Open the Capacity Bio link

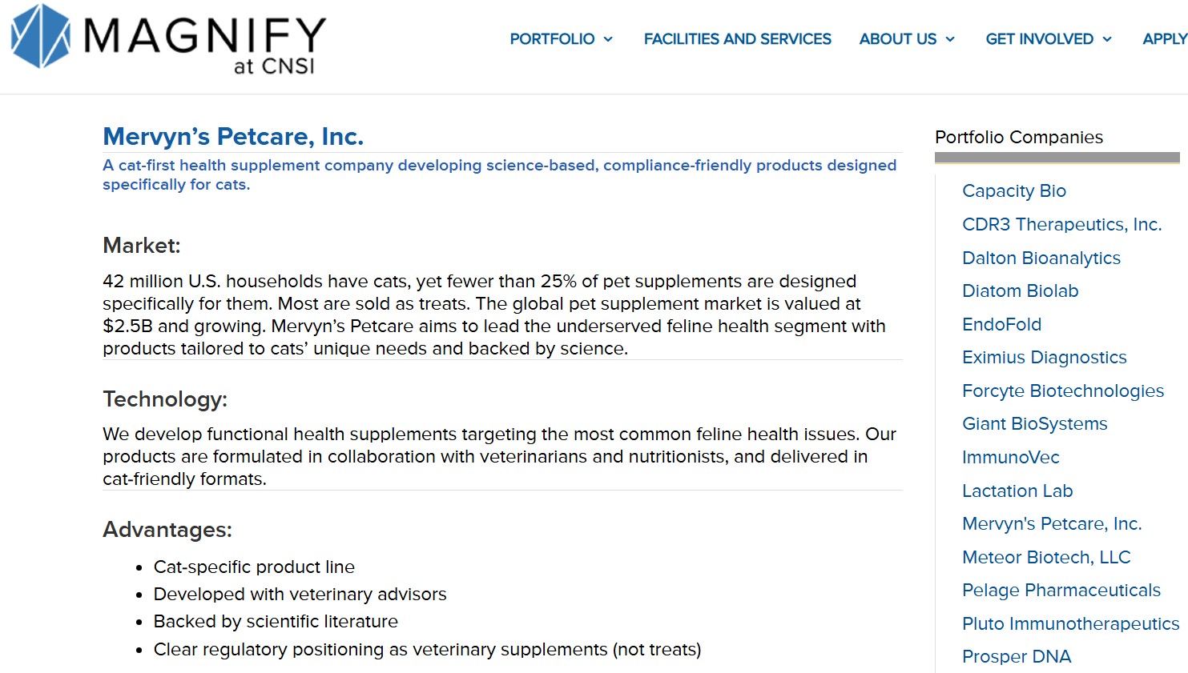(x=1013, y=191)
